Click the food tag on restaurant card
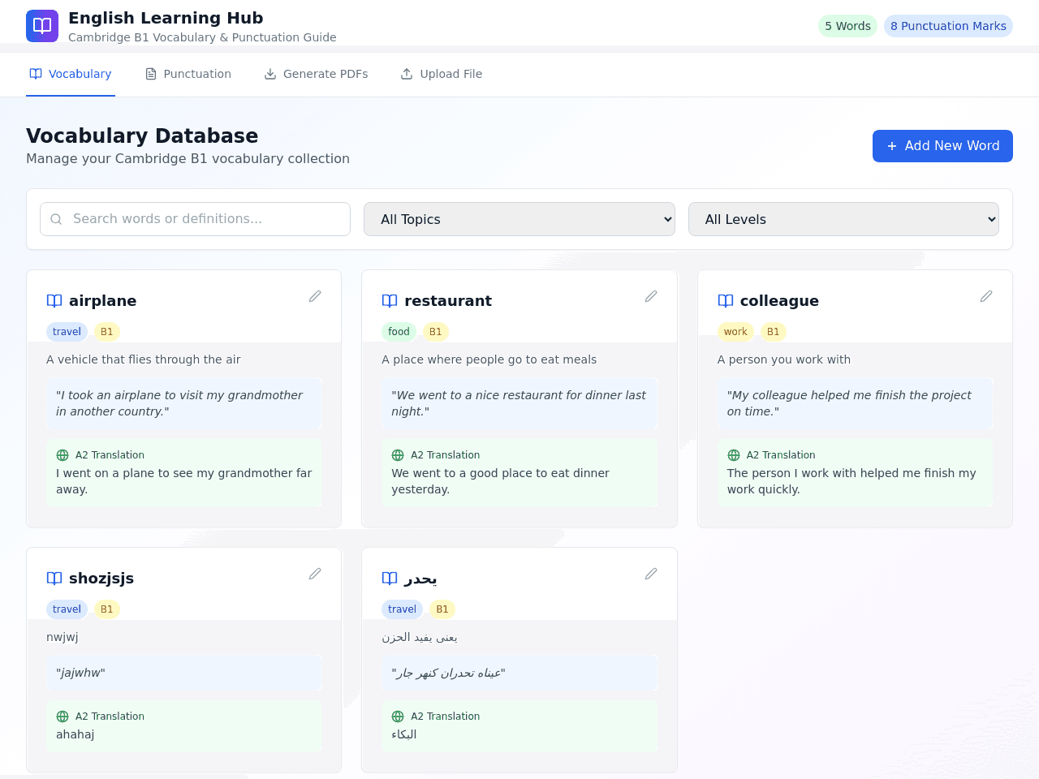This screenshot has width=1039, height=779. tap(399, 332)
